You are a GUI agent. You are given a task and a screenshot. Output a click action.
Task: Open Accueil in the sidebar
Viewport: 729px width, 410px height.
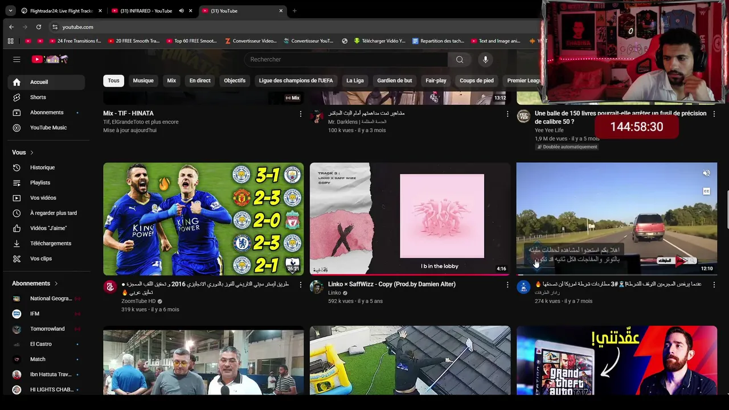pyautogui.click(x=46, y=82)
